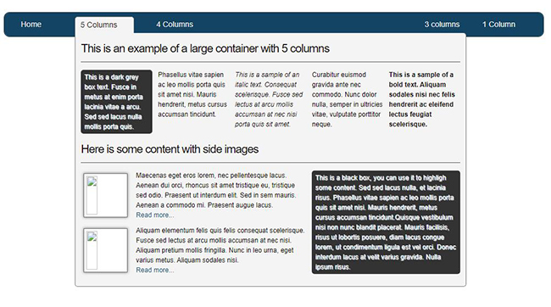Click the italic sample text column
This screenshot has width=551, height=307.
pyautogui.click(x=269, y=99)
